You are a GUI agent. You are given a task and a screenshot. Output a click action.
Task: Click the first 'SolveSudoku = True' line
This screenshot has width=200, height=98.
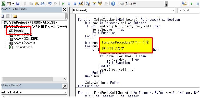pyautogui.click(x=108, y=30)
